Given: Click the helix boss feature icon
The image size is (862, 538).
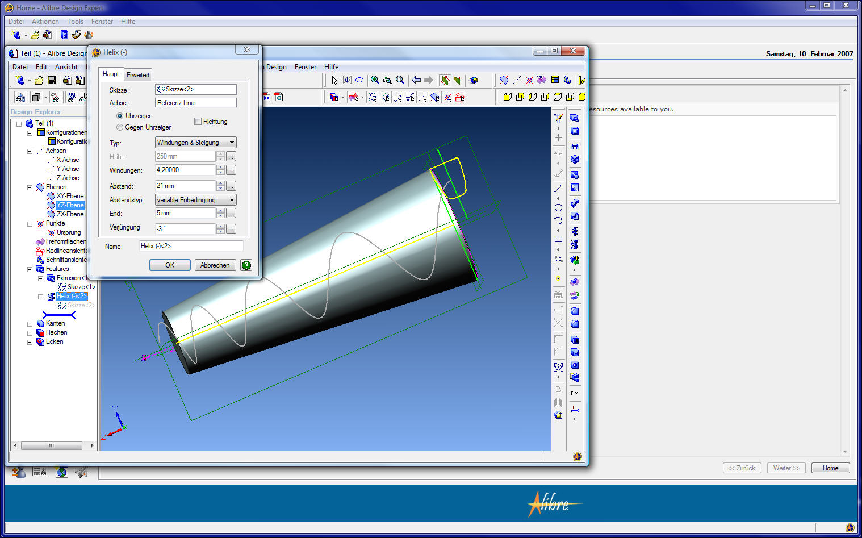Looking at the screenshot, I should pos(575,231).
